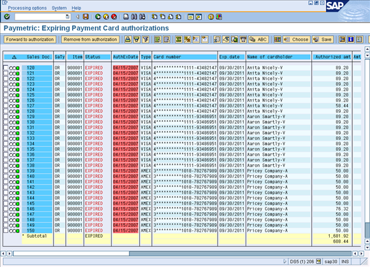Open the Help menu
Screen dimensions: 370x267
[76, 8]
